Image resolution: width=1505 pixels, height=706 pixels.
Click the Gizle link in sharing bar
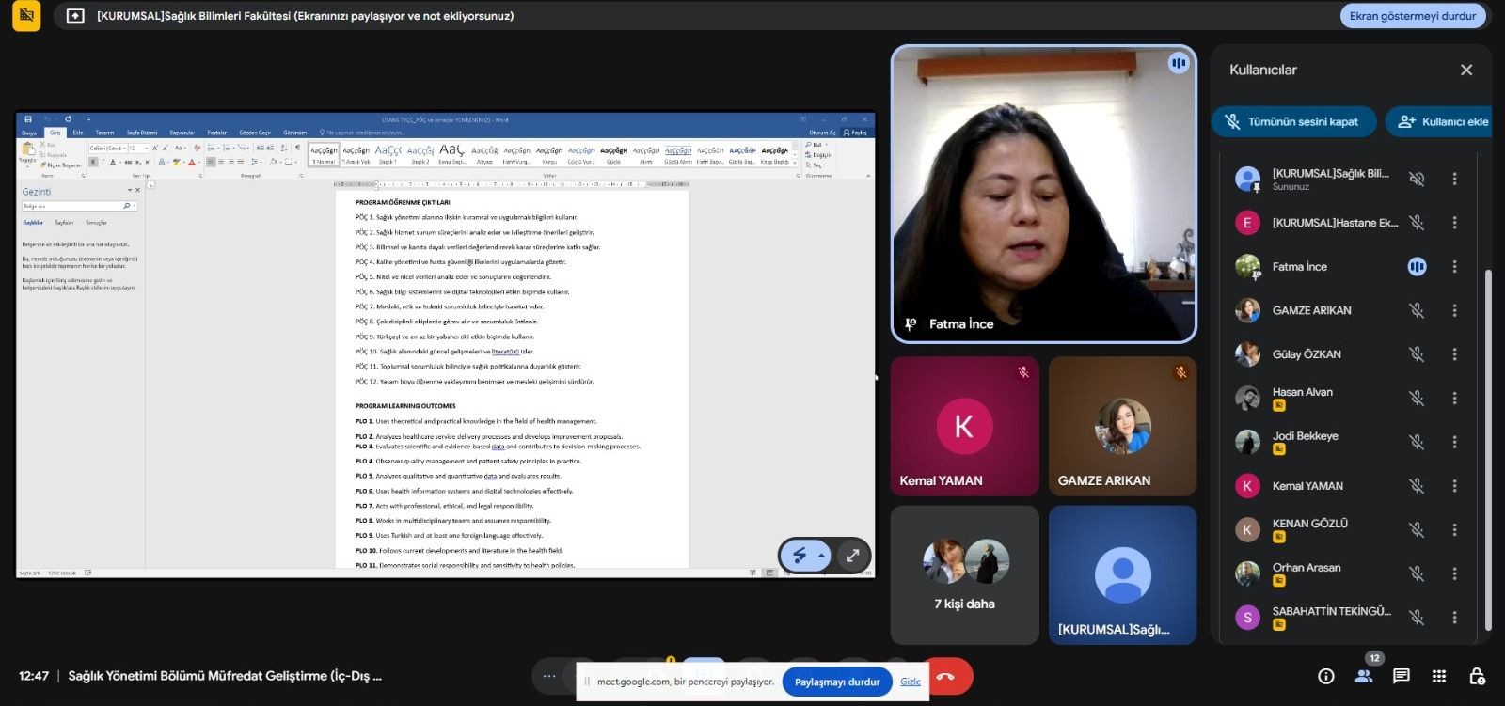pos(910,682)
